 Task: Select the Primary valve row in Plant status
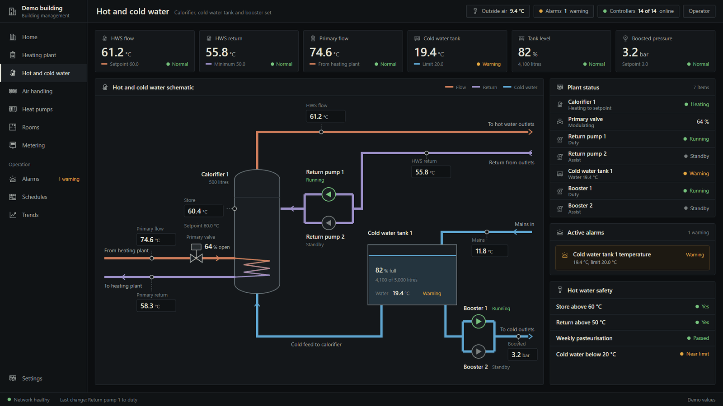coord(632,122)
